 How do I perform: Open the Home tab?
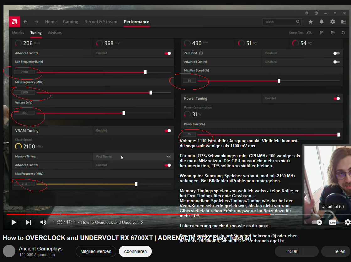point(51,22)
